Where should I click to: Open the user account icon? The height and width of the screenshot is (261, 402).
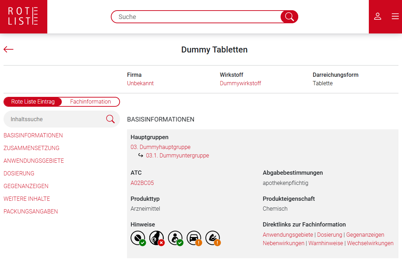pyautogui.click(x=377, y=17)
